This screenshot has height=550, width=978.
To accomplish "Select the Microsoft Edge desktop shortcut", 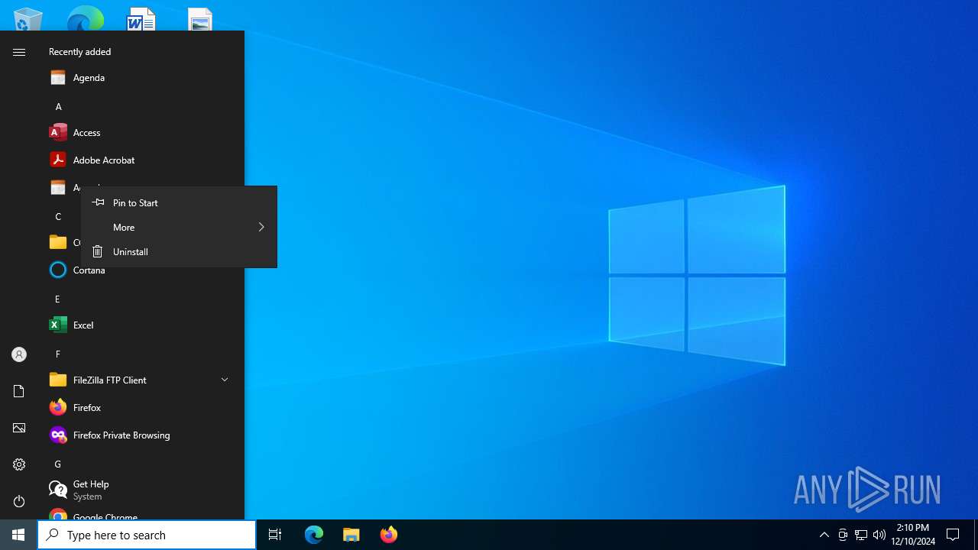I will (x=85, y=19).
